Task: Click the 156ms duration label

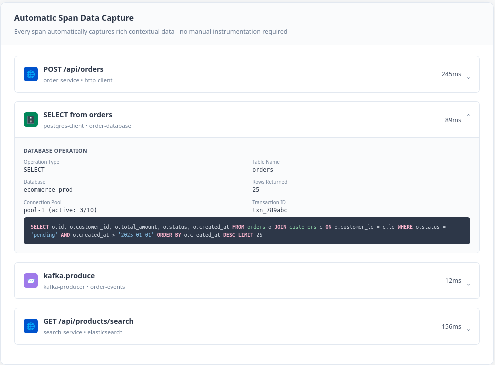Action: (451, 327)
